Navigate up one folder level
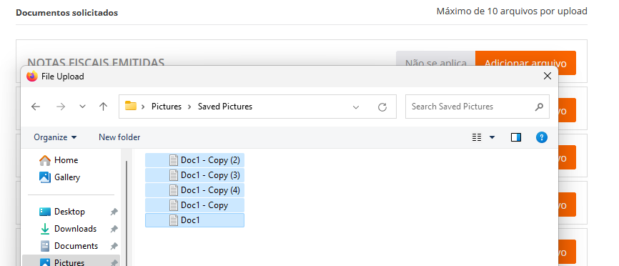 [104, 107]
